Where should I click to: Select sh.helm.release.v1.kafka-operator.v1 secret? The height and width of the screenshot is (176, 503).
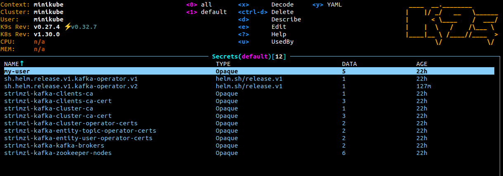point(249,79)
